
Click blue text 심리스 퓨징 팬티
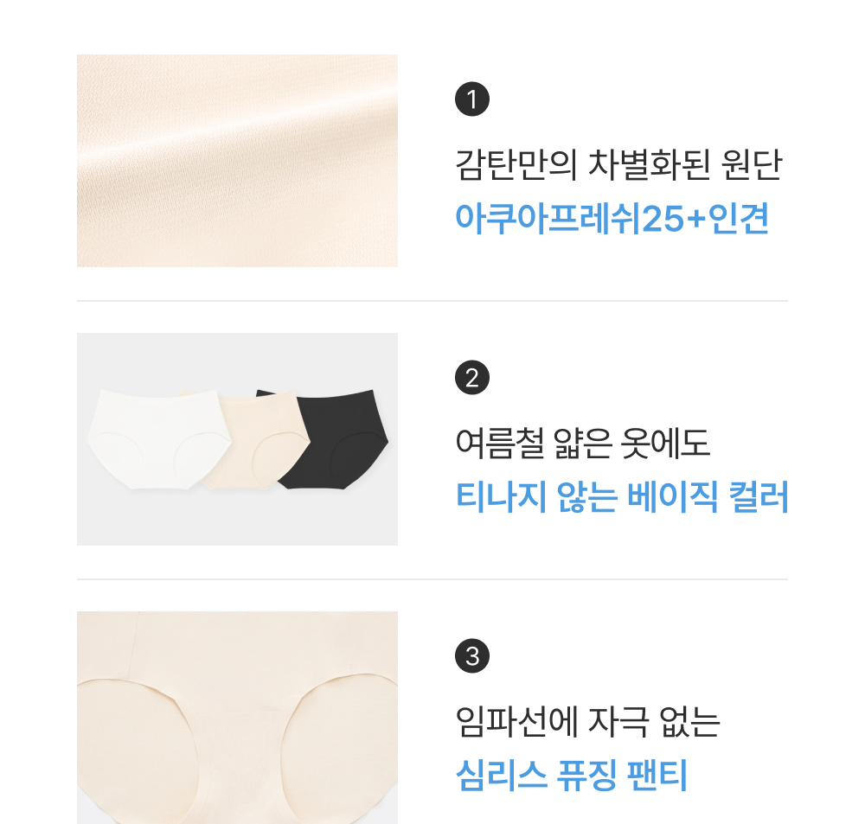pyautogui.click(x=572, y=776)
